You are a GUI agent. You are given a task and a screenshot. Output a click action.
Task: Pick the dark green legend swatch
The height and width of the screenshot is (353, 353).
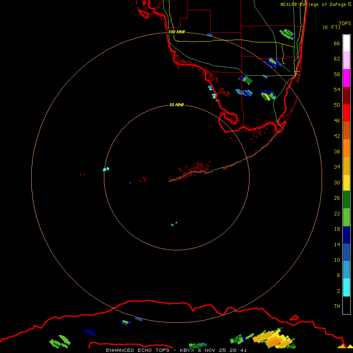click(x=346, y=200)
